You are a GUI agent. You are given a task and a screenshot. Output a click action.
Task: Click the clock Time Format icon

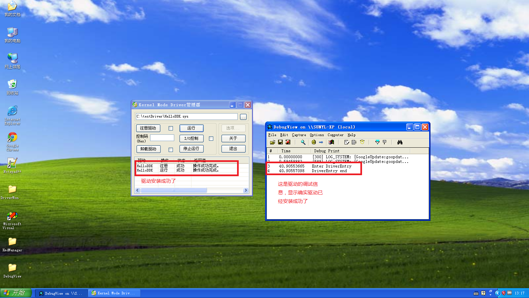(x=362, y=142)
